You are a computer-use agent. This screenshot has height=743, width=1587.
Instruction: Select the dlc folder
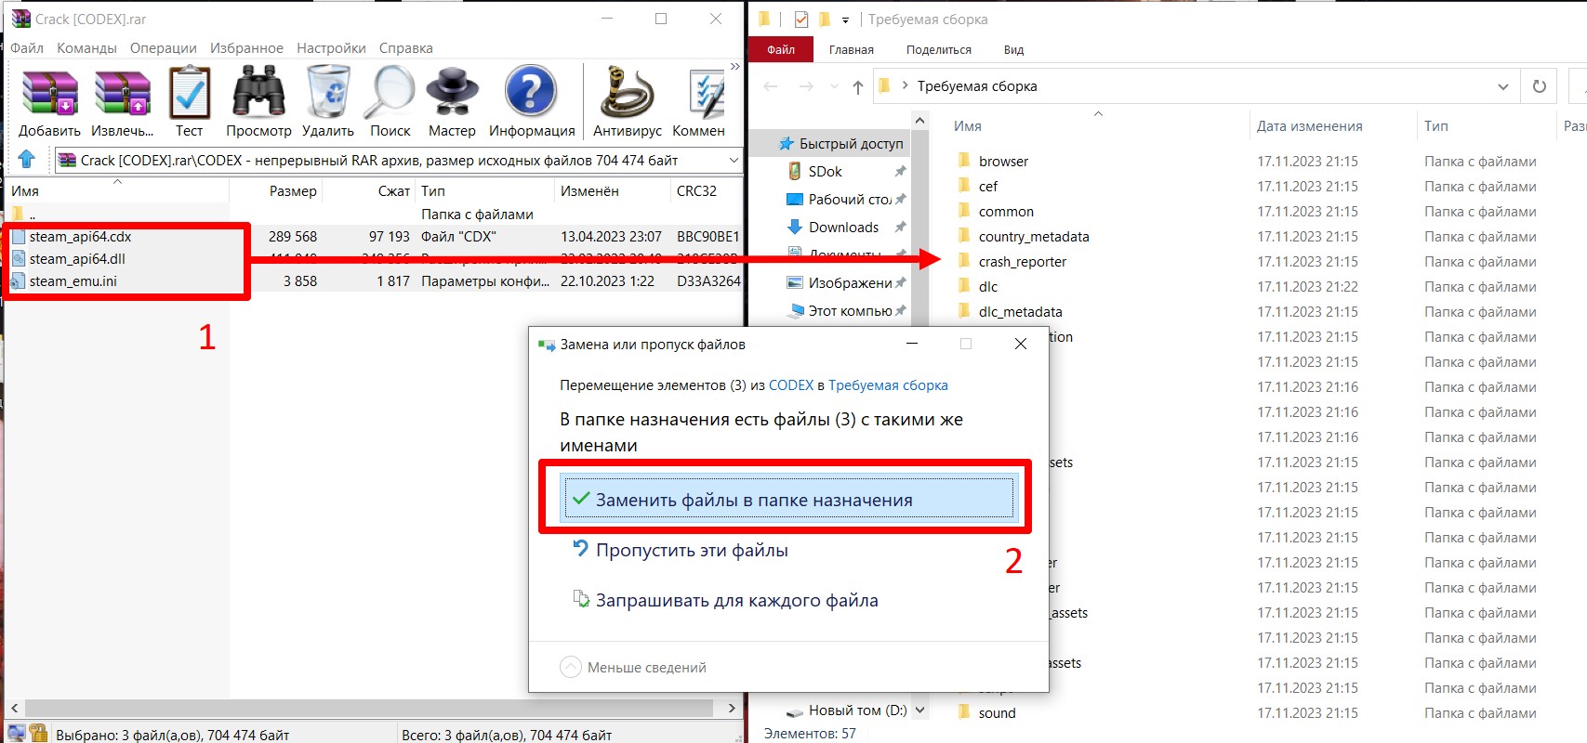coord(977,287)
